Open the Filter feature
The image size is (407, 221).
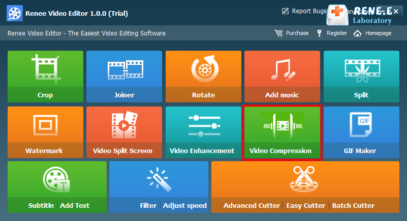[x=148, y=205]
